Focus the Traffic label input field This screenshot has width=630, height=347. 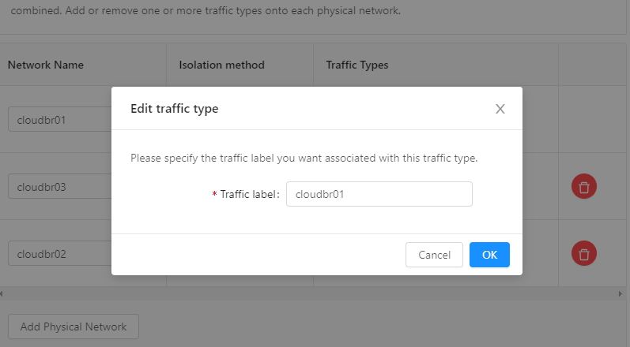(x=379, y=194)
